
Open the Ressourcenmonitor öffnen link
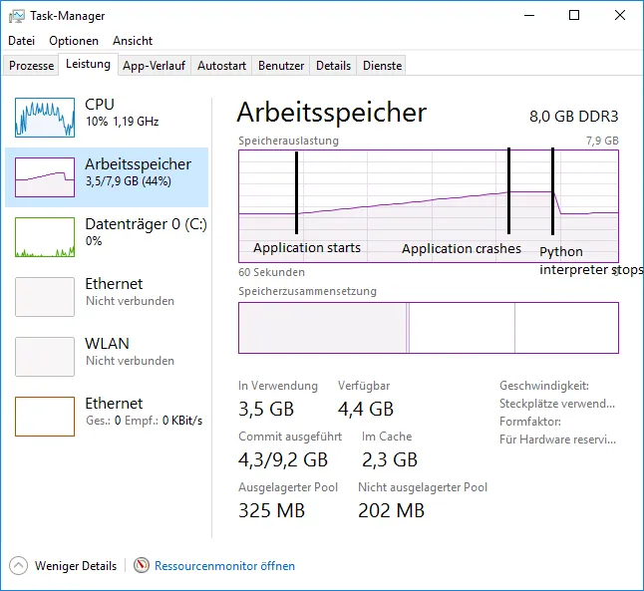(224, 565)
